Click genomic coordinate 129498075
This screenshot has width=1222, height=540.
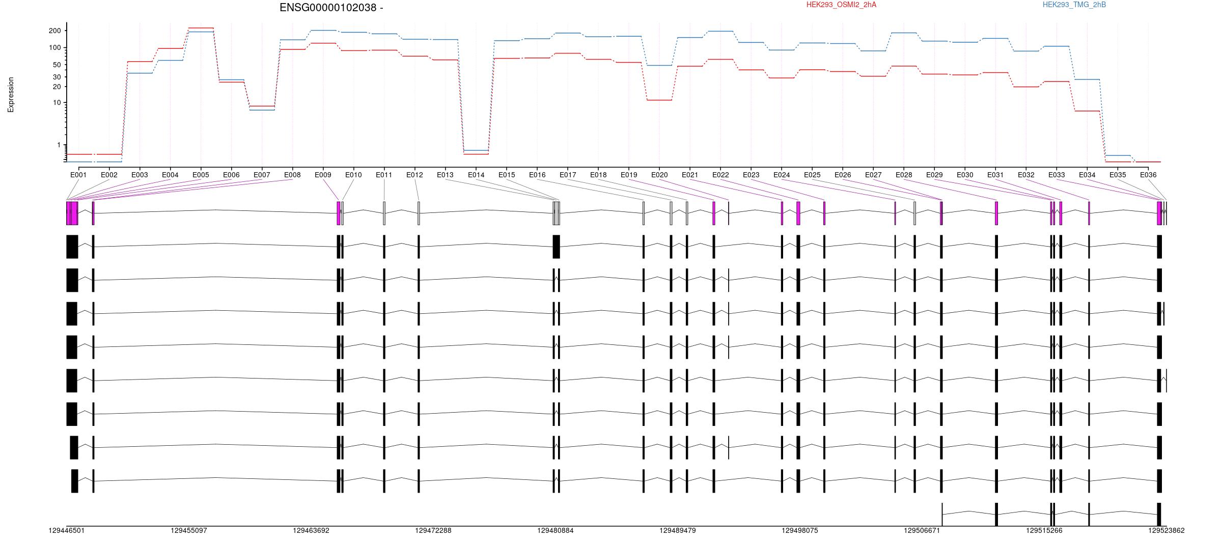pos(800,530)
